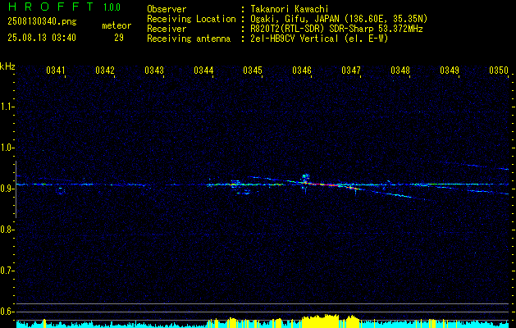Click time marker 0347 on the axis
Screen dimensions: 516x328
pos(351,71)
